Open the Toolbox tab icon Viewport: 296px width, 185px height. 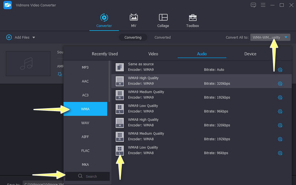[x=192, y=18]
